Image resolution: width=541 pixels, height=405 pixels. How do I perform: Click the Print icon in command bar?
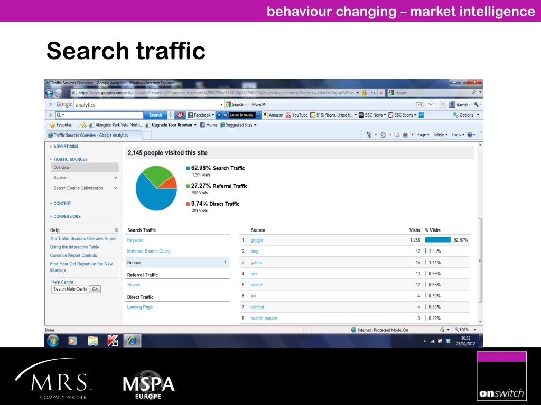point(406,135)
